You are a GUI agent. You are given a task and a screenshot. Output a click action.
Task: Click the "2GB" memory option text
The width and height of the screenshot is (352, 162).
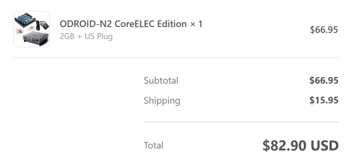[x=67, y=36]
